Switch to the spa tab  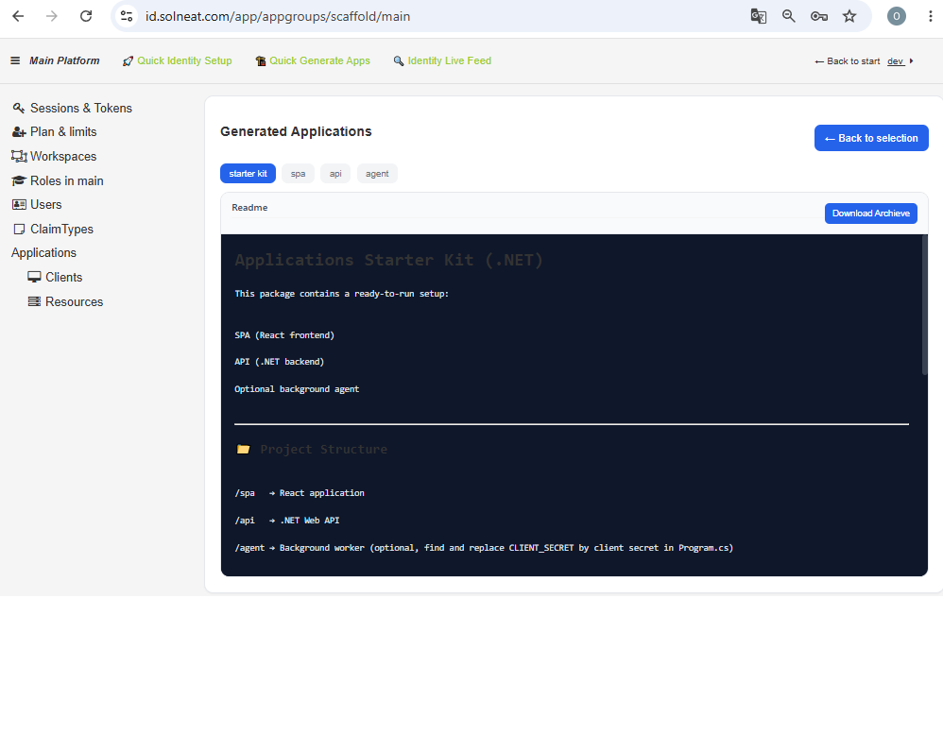(x=298, y=174)
